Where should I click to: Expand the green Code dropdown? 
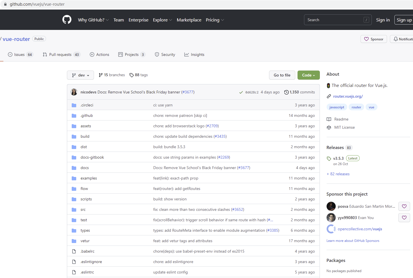pyautogui.click(x=309, y=75)
